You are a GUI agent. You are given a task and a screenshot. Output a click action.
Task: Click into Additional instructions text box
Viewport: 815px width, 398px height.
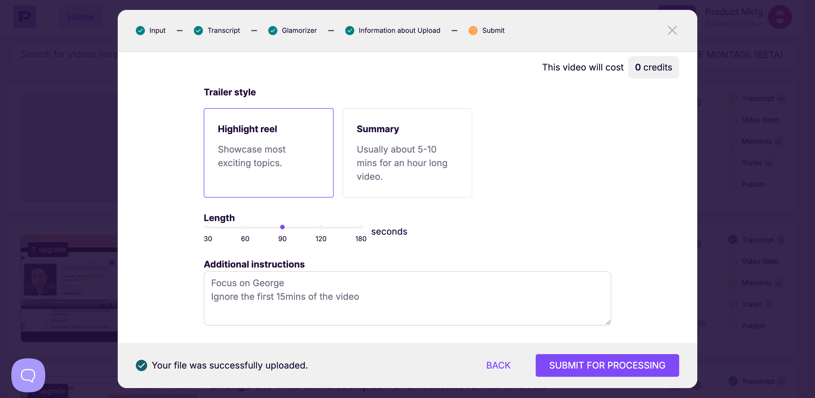click(x=407, y=298)
